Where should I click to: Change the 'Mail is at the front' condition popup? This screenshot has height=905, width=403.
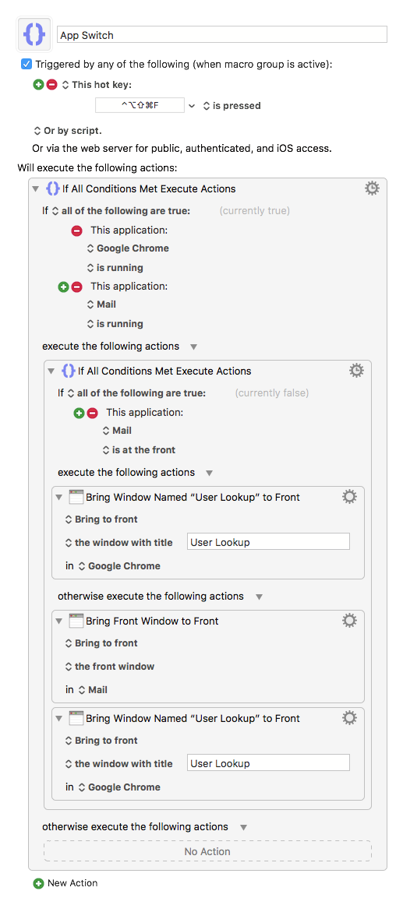point(139,449)
